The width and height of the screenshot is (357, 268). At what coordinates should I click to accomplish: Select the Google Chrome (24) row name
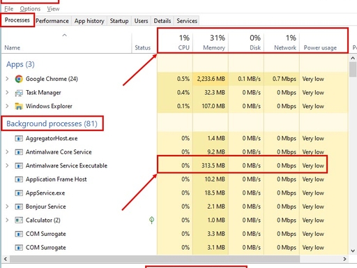tap(52, 79)
